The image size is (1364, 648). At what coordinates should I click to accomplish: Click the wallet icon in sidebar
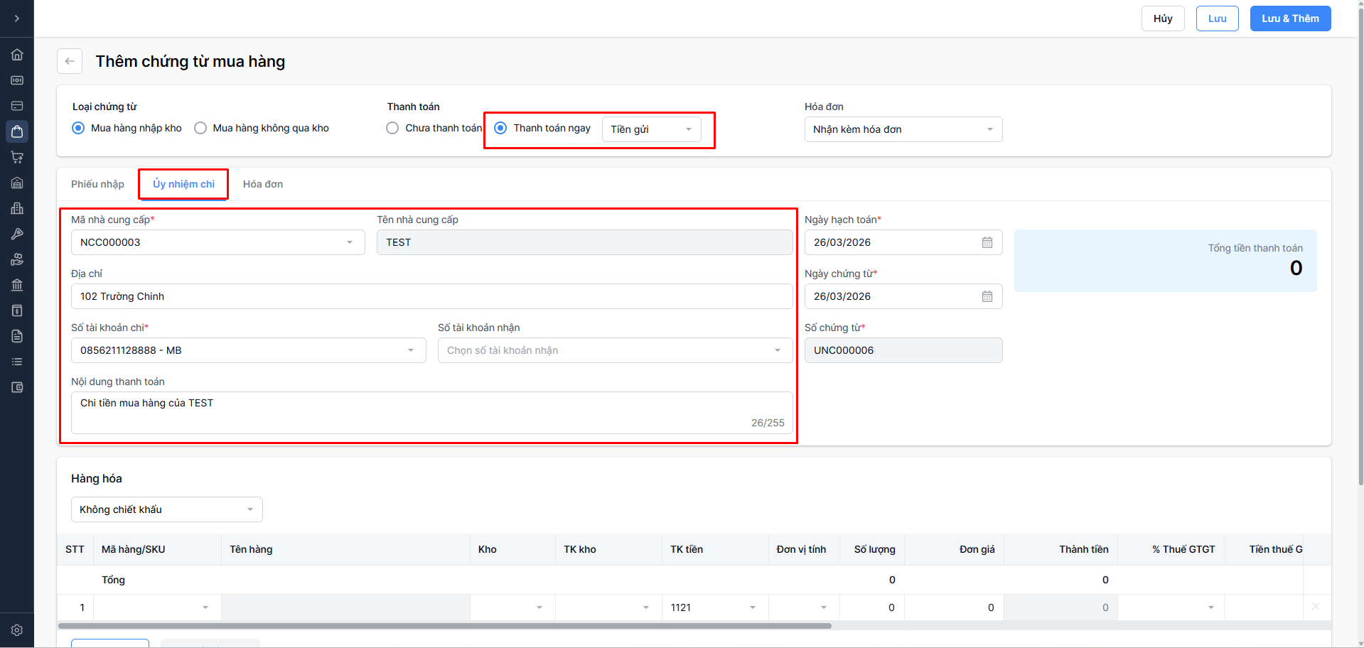click(17, 387)
